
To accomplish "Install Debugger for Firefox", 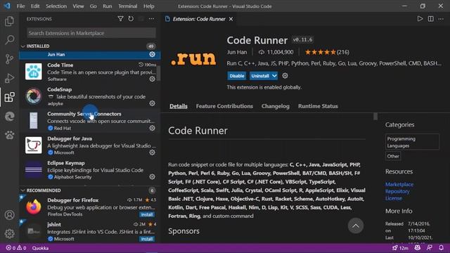I will pos(147,214).
